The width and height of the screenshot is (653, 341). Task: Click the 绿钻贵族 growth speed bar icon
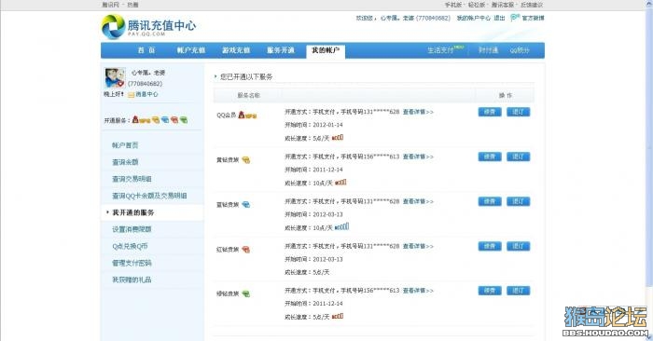338,317
